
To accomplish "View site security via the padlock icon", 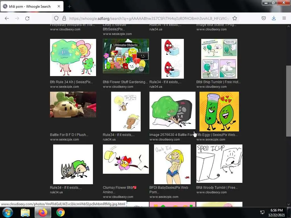I will point(64,18).
